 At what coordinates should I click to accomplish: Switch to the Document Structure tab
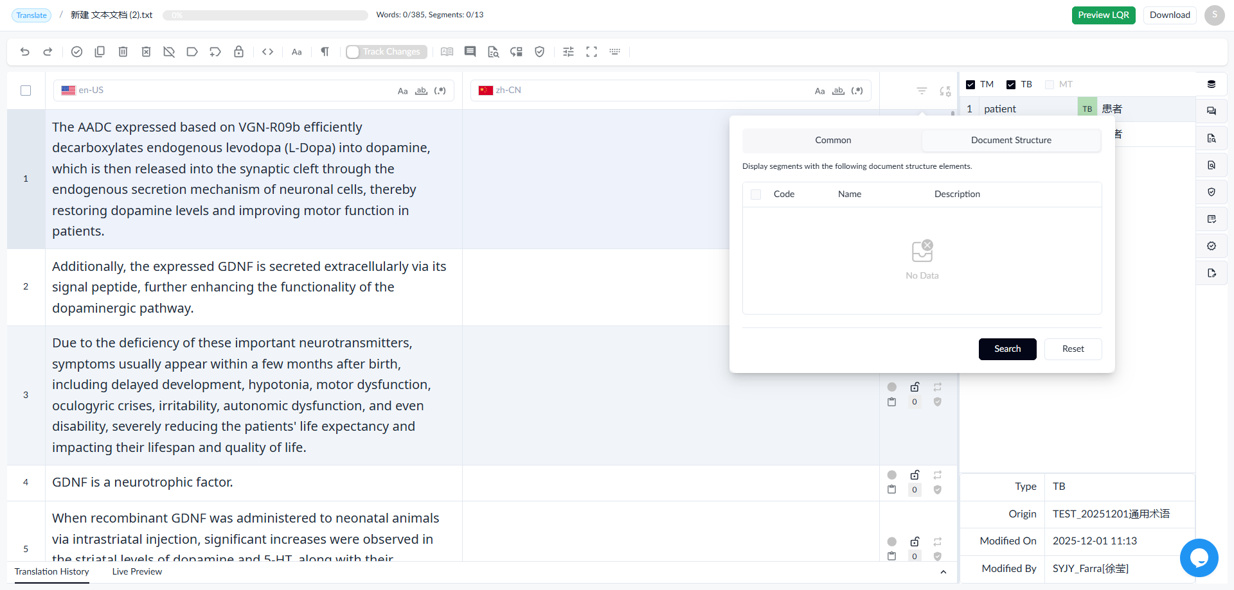click(1011, 141)
